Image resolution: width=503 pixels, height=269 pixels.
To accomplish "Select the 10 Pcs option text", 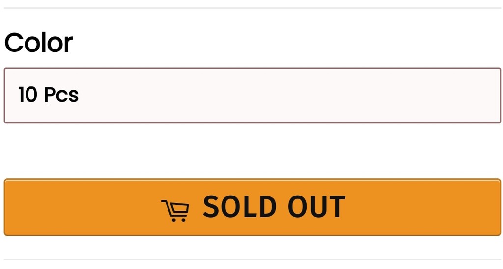I will 49,95.
